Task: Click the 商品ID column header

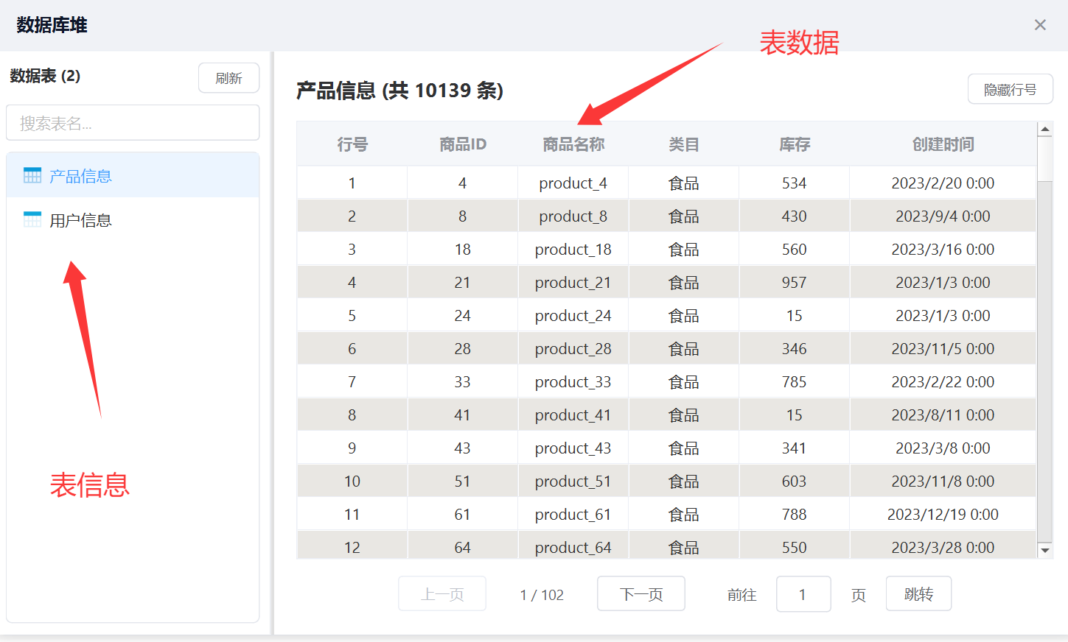Action: pyautogui.click(x=462, y=144)
